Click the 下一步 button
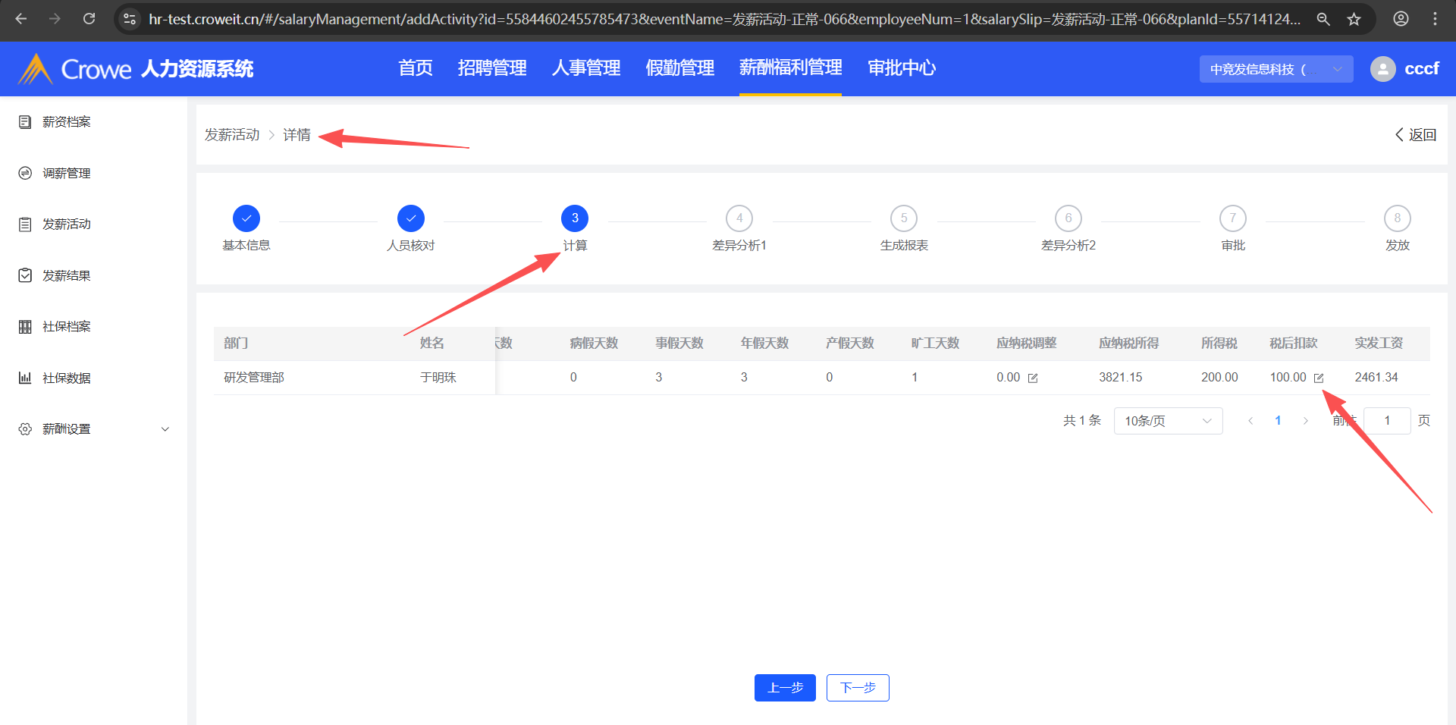 tap(857, 688)
